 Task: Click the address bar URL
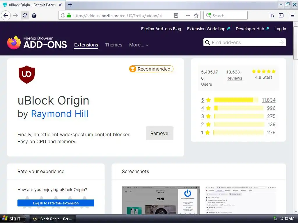(x=118, y=16)
